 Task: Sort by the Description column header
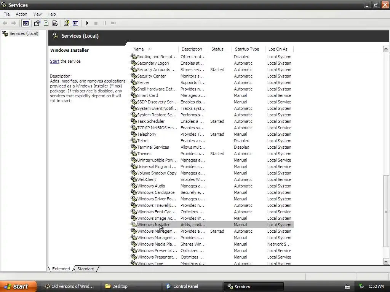(x=193, y=49)
